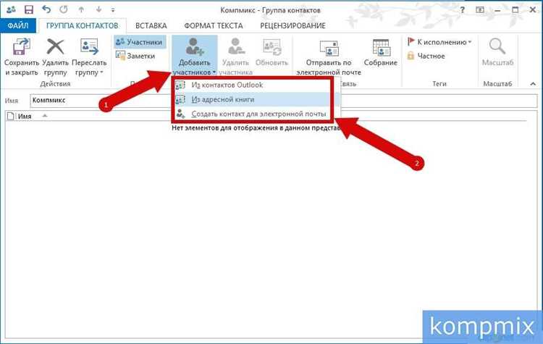The image size is (543, 344).
Task: Click the Save quick access icon
Action: (x=28, y=9)
